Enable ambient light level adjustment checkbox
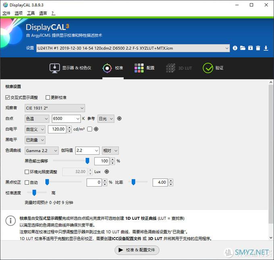The height and width of the screenshot is (260, 274). 27,172
